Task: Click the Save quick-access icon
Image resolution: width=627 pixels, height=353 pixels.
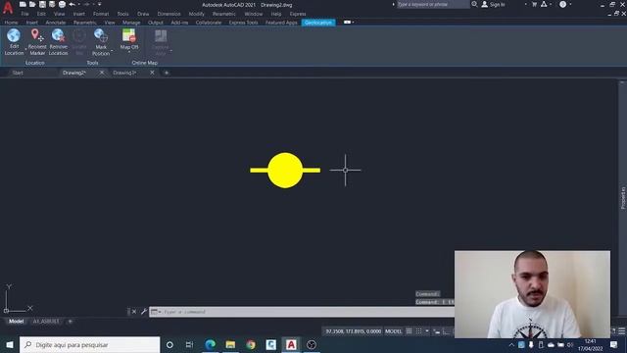Action: point(42,4)
